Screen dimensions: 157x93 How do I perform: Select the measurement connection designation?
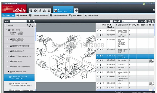[123, 78]
